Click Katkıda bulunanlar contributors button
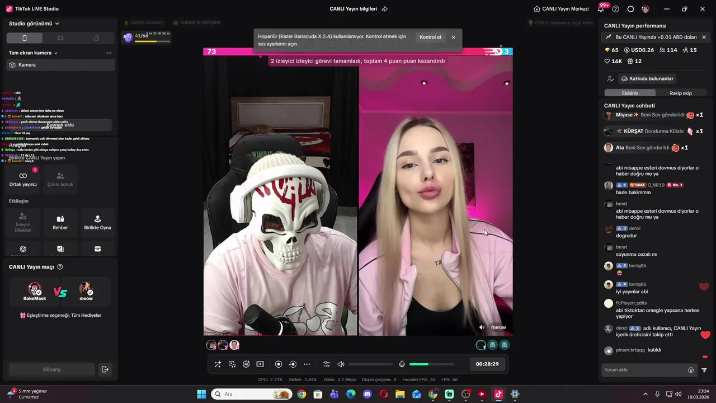The width and height of the screenshot is (716, 403). click(x=648, y=78)
